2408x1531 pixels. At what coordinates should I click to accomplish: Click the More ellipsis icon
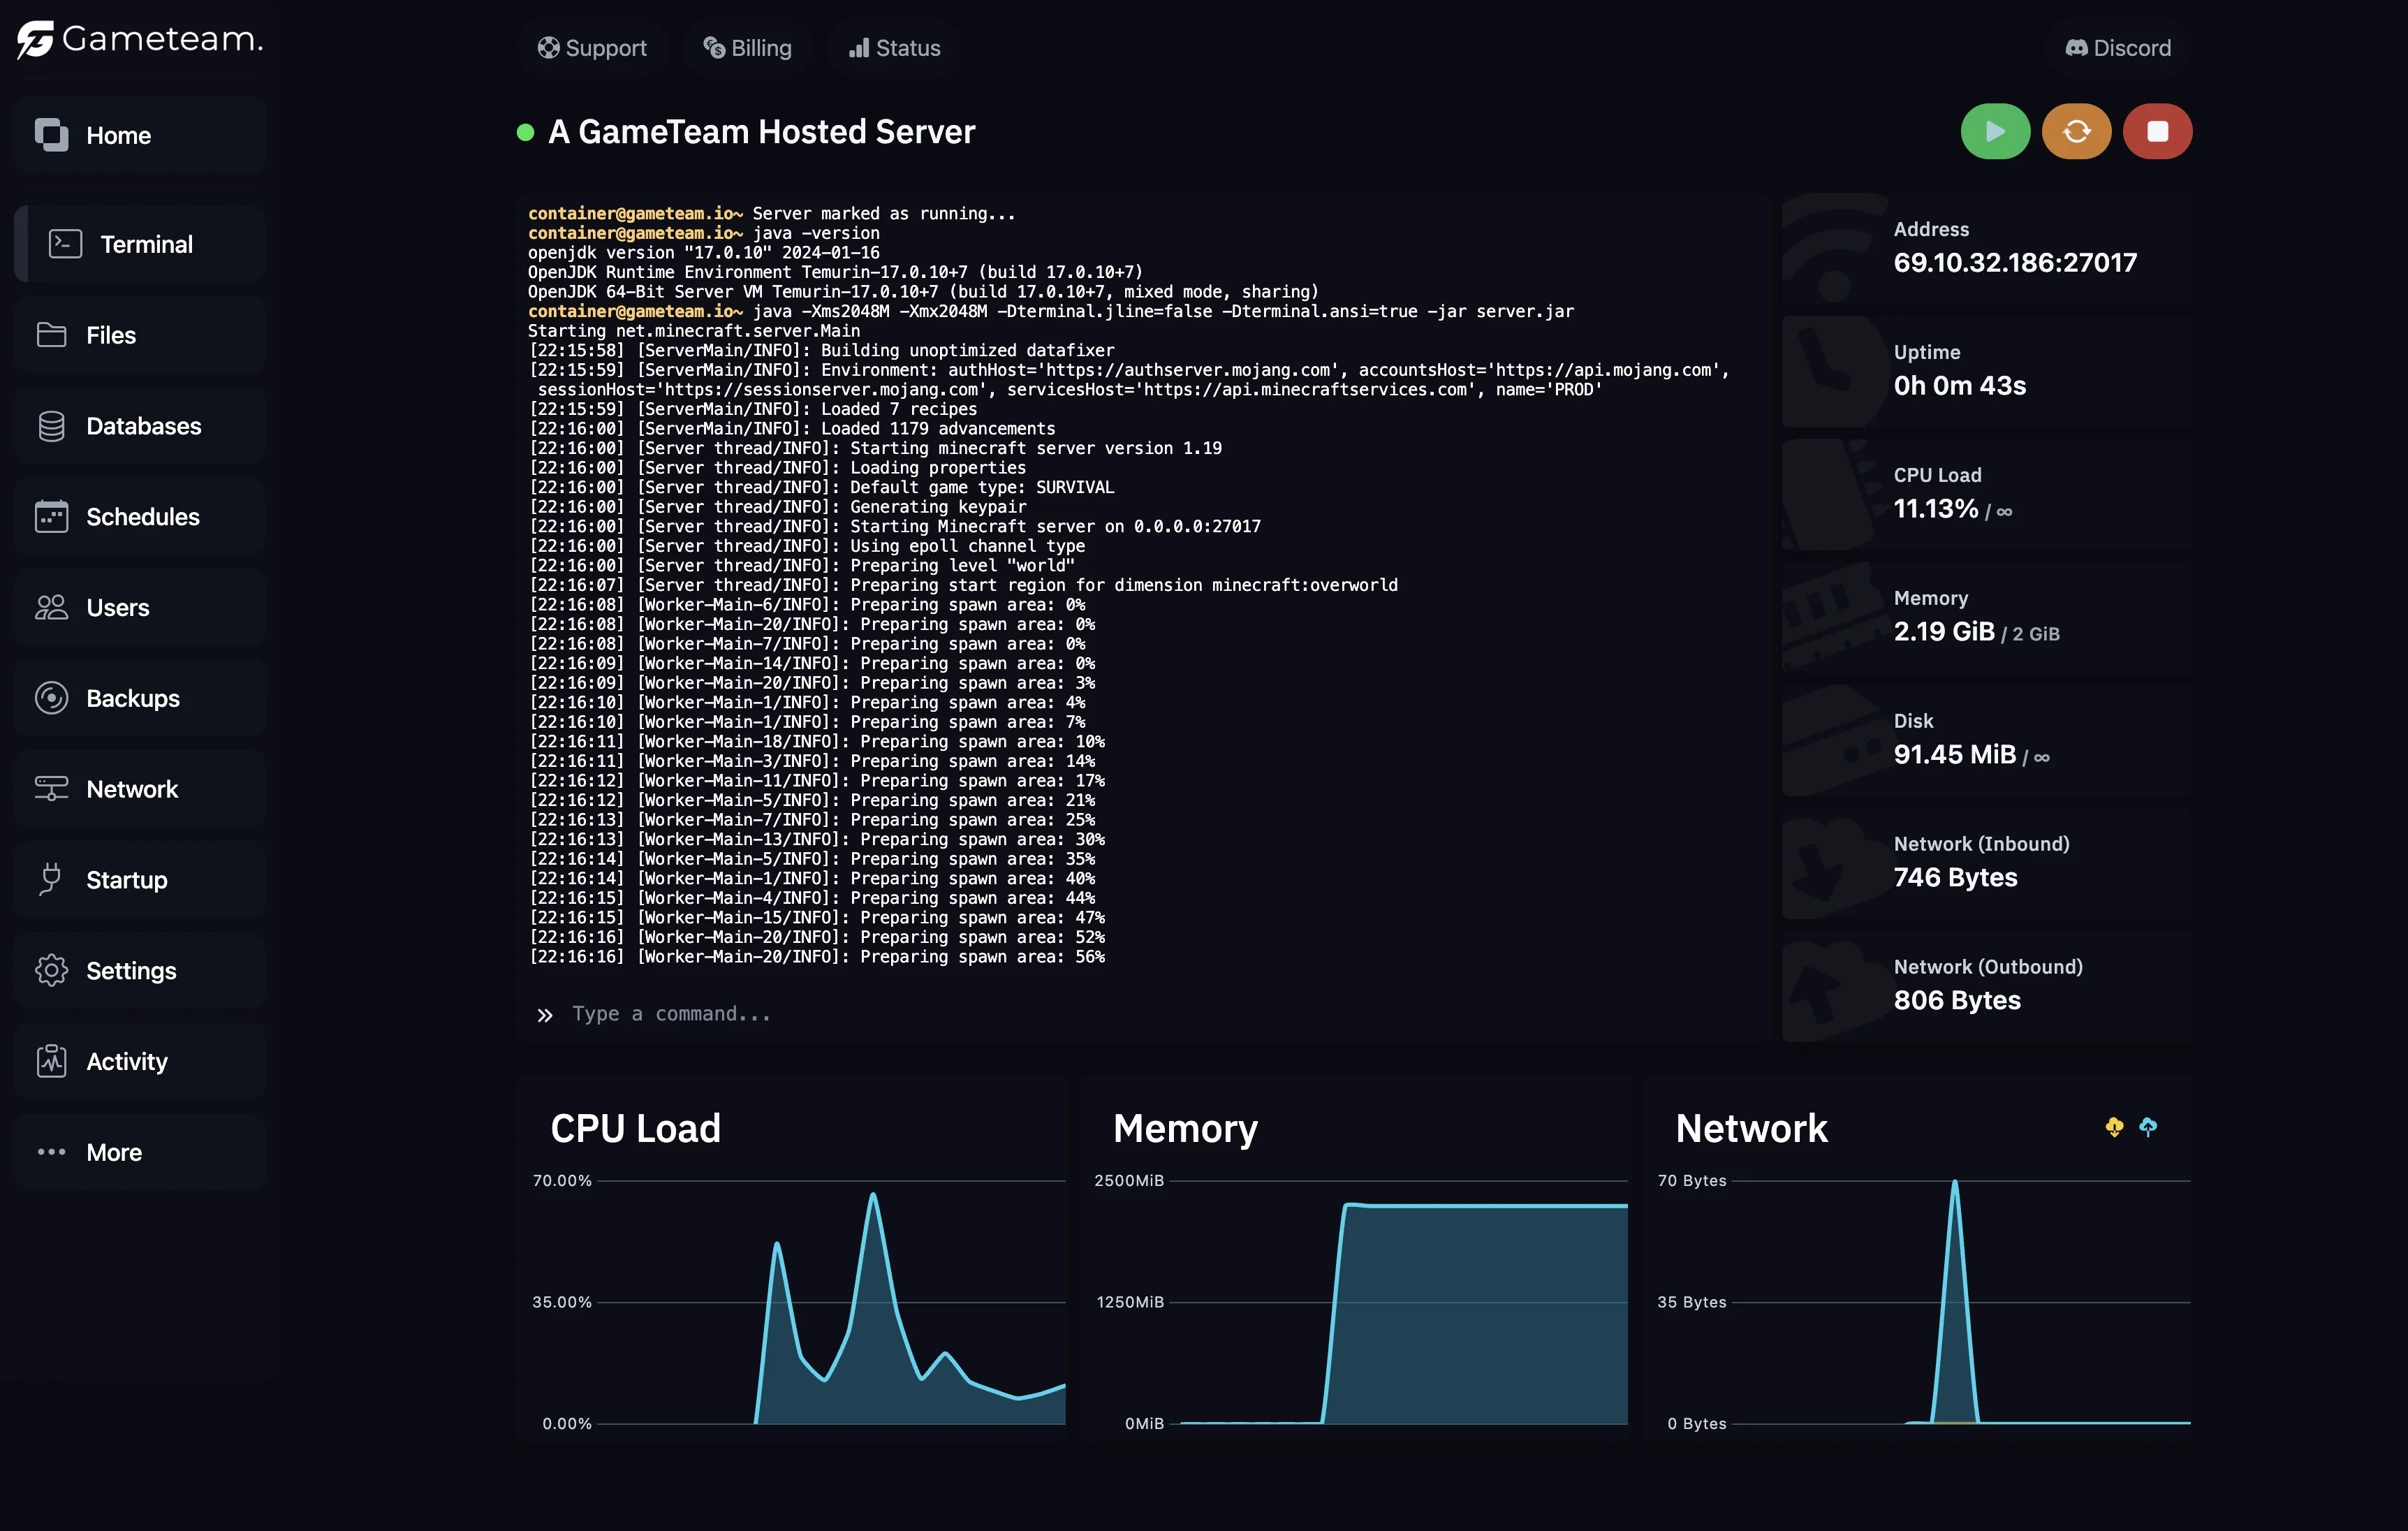52,1152
